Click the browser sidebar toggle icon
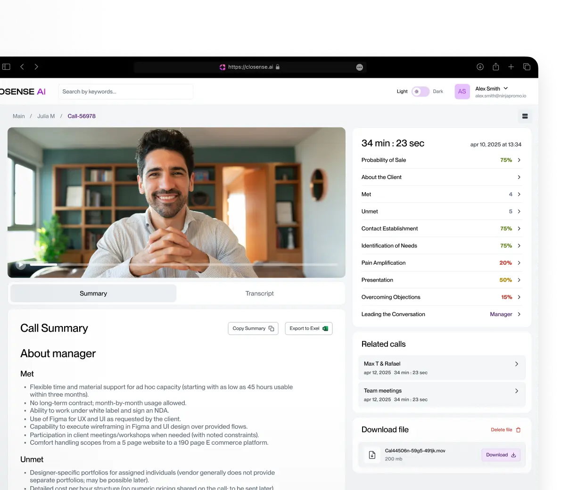The width and height of the screenshot is (577, 490). (6, 67)
